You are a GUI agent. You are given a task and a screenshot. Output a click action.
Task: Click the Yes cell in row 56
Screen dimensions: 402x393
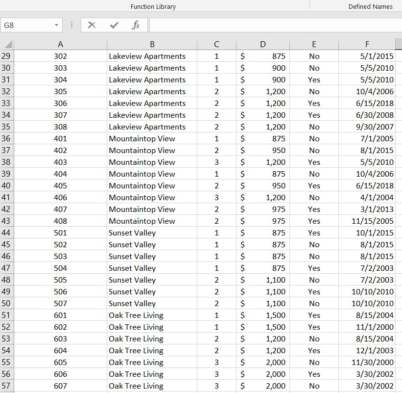pos(314,374)
